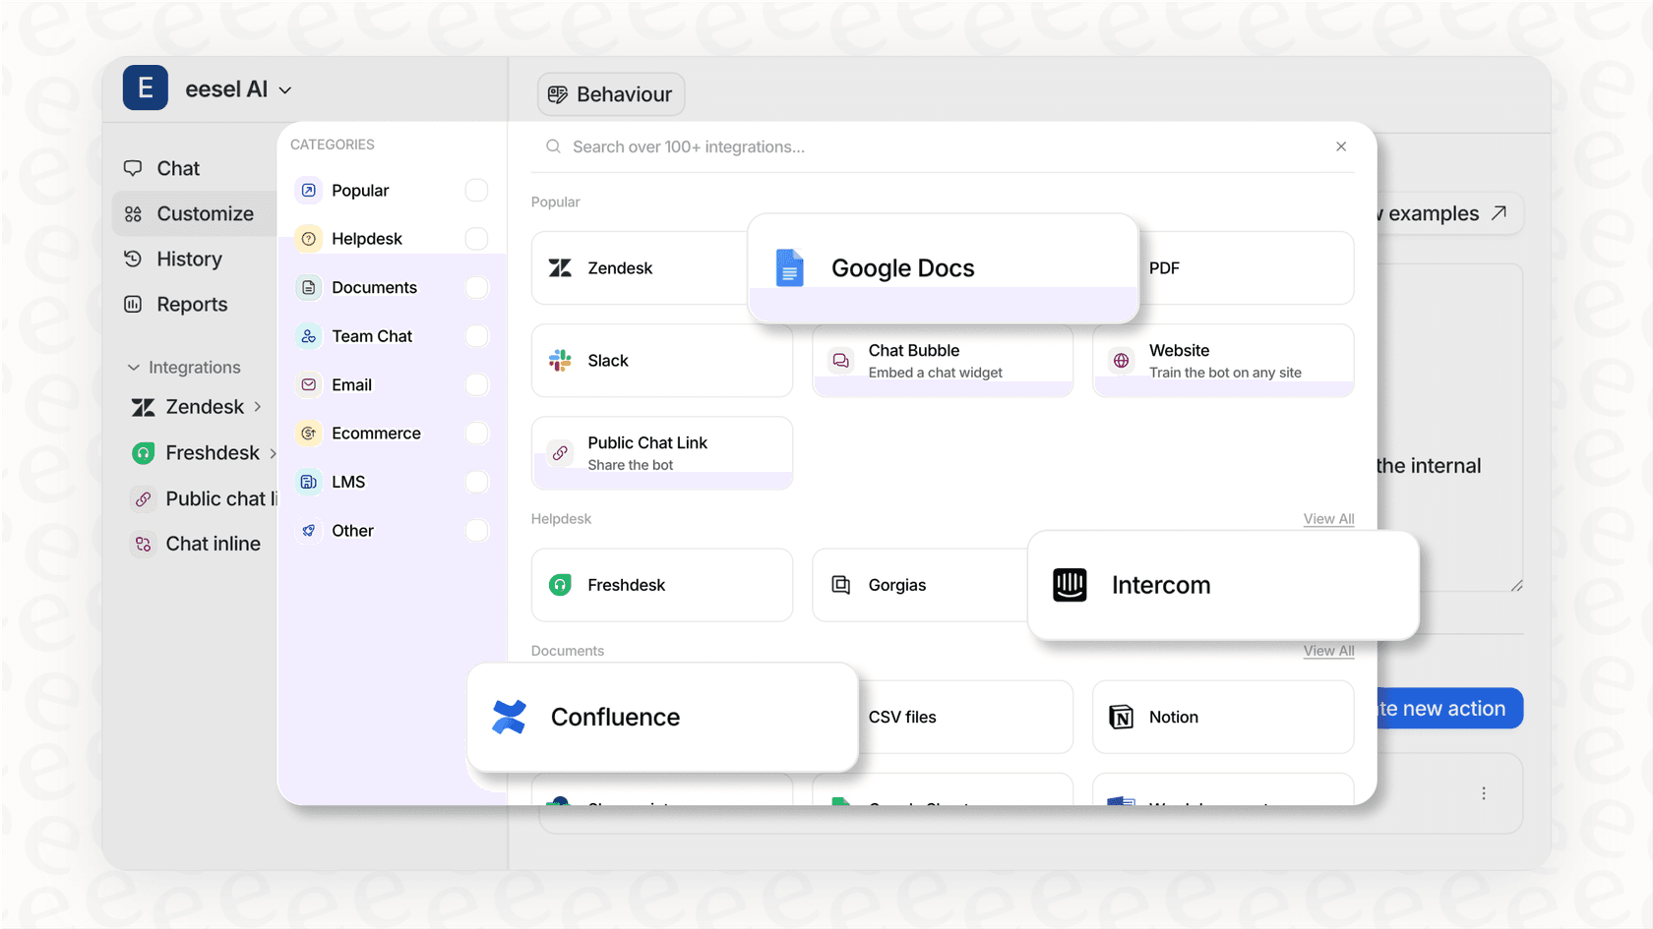Click the Confluence integration icon
1653x929 pixels.
click(x=508, y=717)
